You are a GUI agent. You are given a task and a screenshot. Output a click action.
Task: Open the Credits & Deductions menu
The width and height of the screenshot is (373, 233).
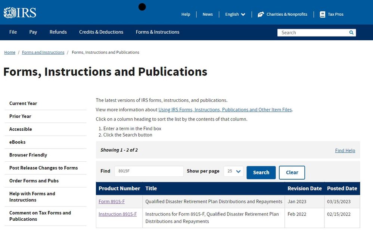[x=101, y=32]
